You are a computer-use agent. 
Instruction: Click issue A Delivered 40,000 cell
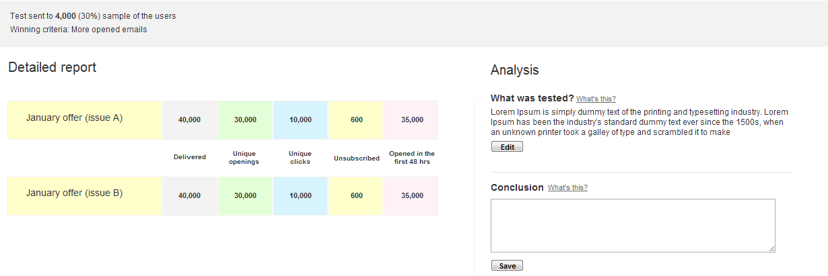click(x=189, y=120)
